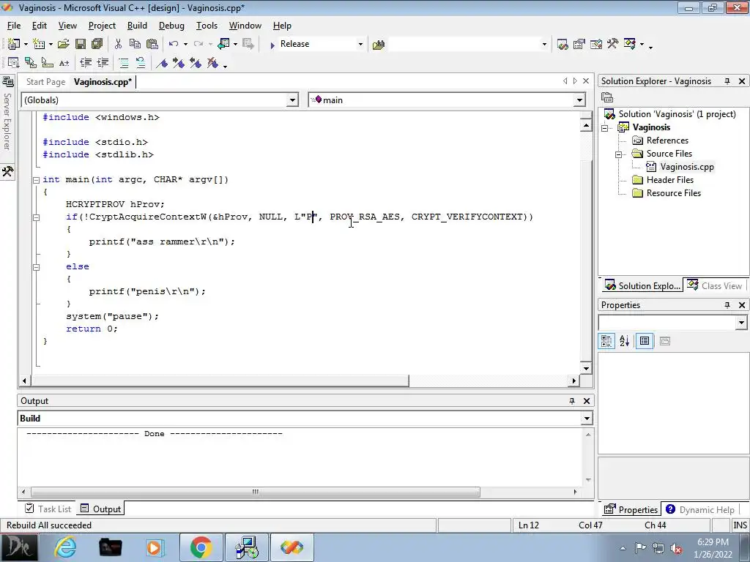The height and width of the screenshot is (562, 750).
Task: Sort properties alphabetically with the A-Z icon
Action: (x=624, y=341)
